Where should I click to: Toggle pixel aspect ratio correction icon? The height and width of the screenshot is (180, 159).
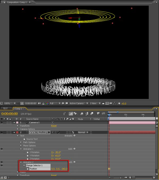pos(103,103)
